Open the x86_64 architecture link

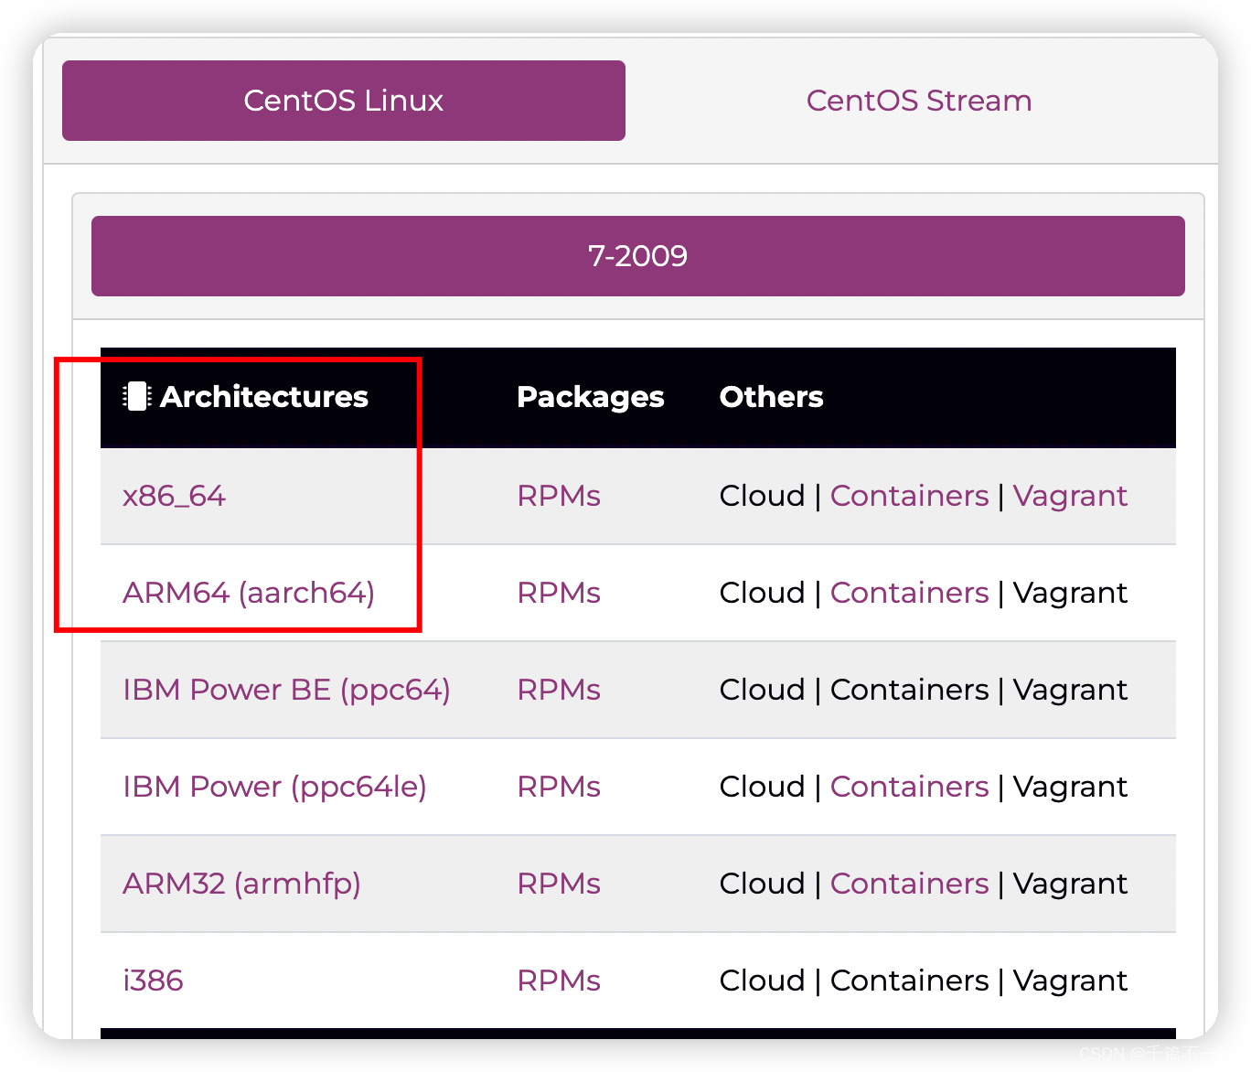pyautogui.click(x=174, y=496)
